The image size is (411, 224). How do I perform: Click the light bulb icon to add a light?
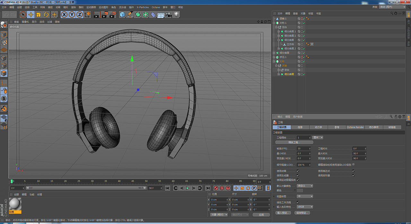point(176,14)
